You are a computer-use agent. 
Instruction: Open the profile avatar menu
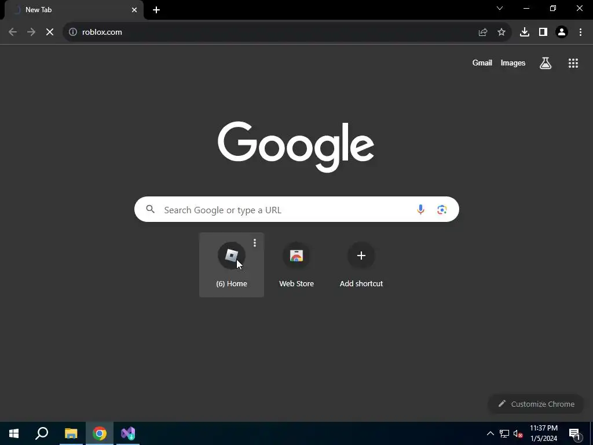[562, 32]
